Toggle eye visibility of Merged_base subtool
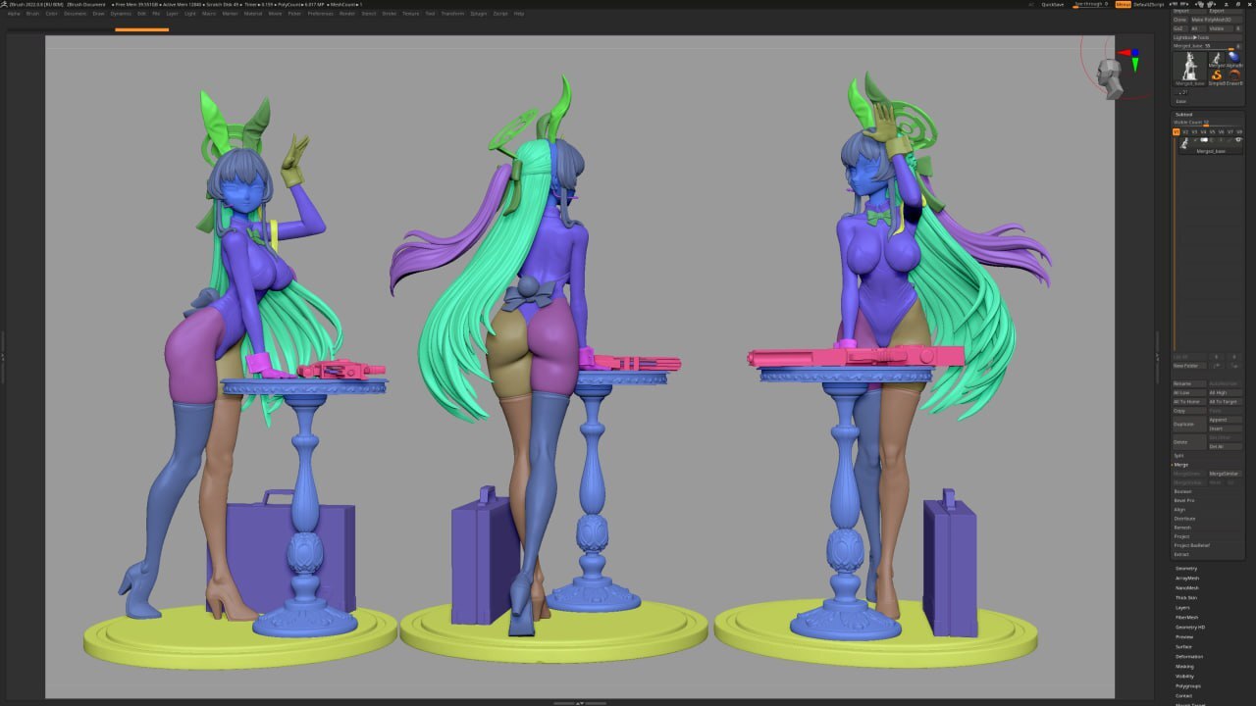Screen dimensions: 1256x706 click(1238, 139)
